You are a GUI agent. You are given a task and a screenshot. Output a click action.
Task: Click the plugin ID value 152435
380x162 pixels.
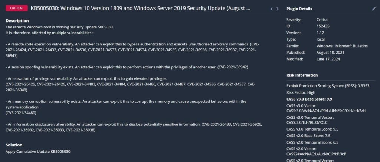pyautogui.click(x=323, y=26)
